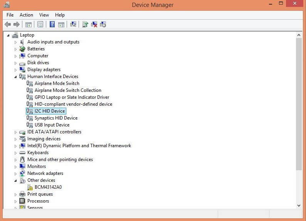Image resolution: width=306 pixels, height=221 pixels.
Task: Select USB Input Device entry
Action: tap(52, 125)
